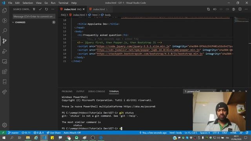Click the master branch status item
Image resolution: width=251 pixels, height=141 pixels.
click(x=13, y=133)
